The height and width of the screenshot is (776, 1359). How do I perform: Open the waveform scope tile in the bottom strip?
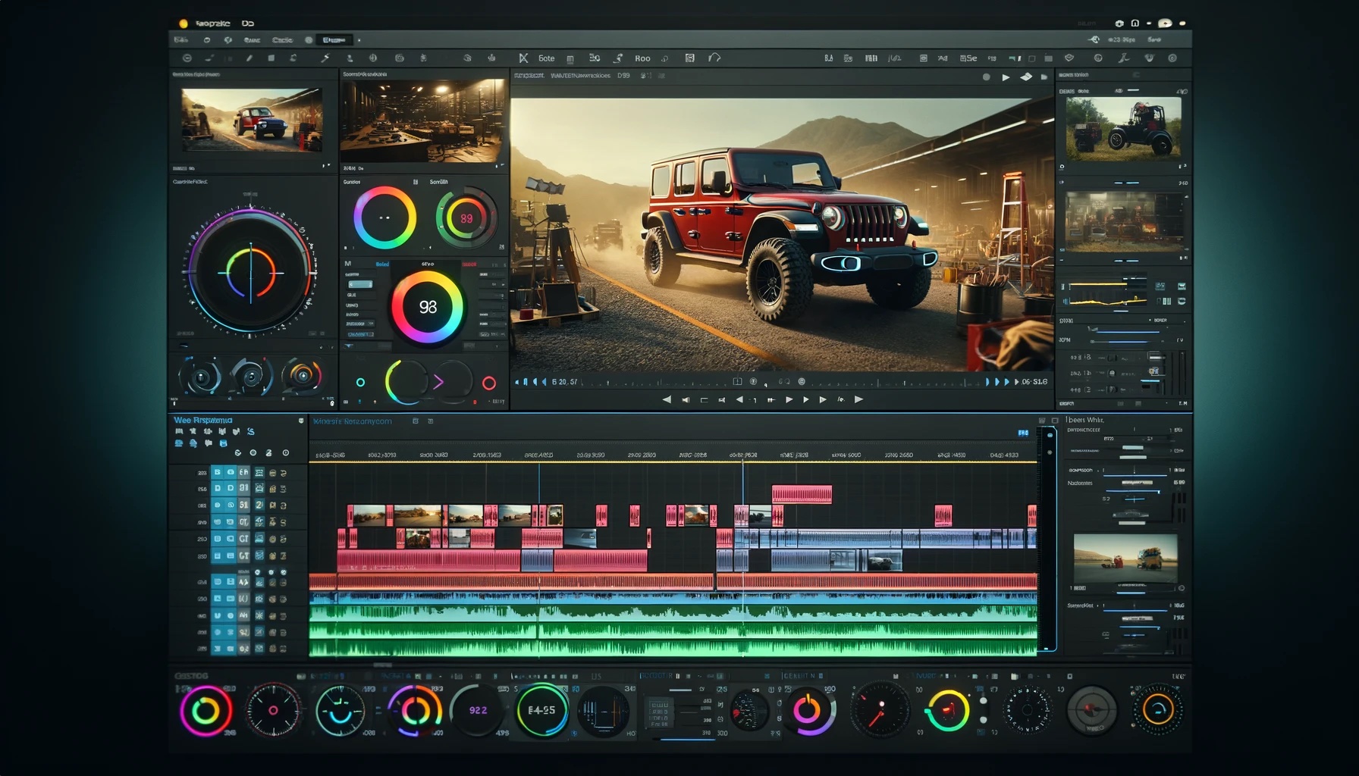pyautogui.click(x=603, y=711)
